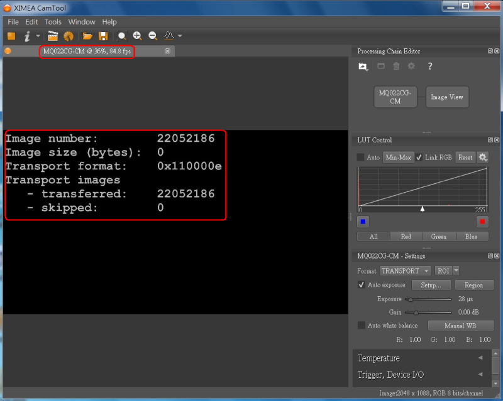Save image with the floppy disk icon
The width and height of the screenshot is (503, 401).
(x=103, y=36)
